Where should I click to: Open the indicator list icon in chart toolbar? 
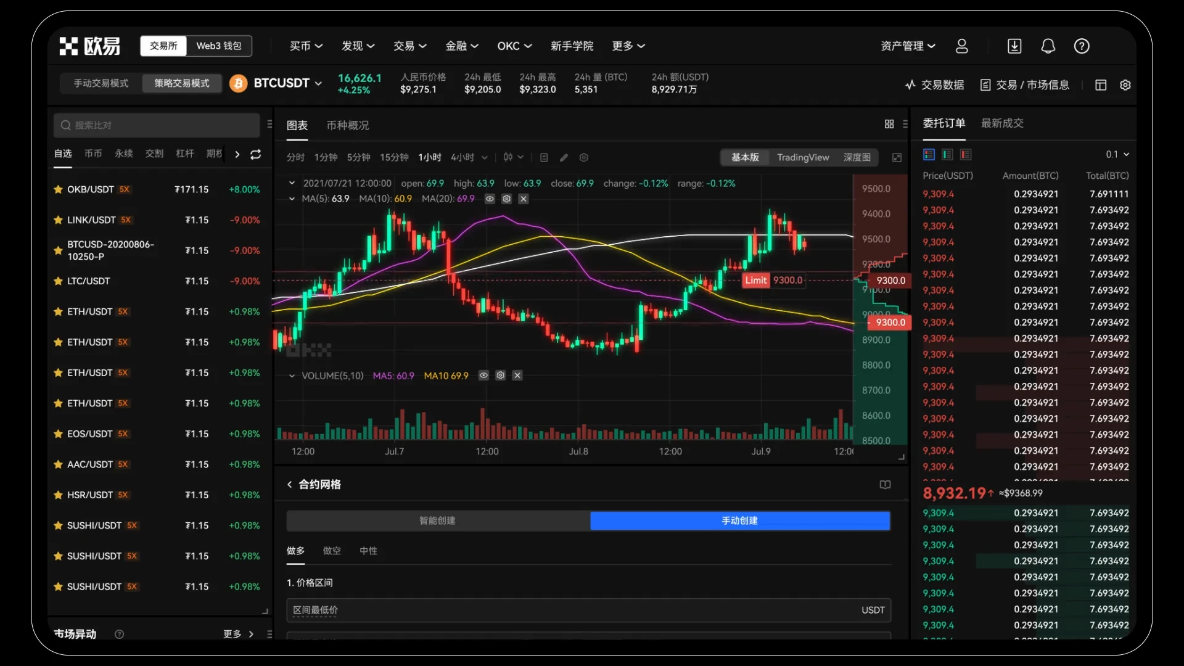tap(544, 158)
